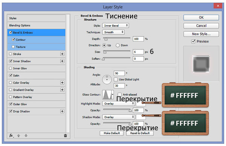Click the Highlight Opacity slider handle

coord(130,110)
